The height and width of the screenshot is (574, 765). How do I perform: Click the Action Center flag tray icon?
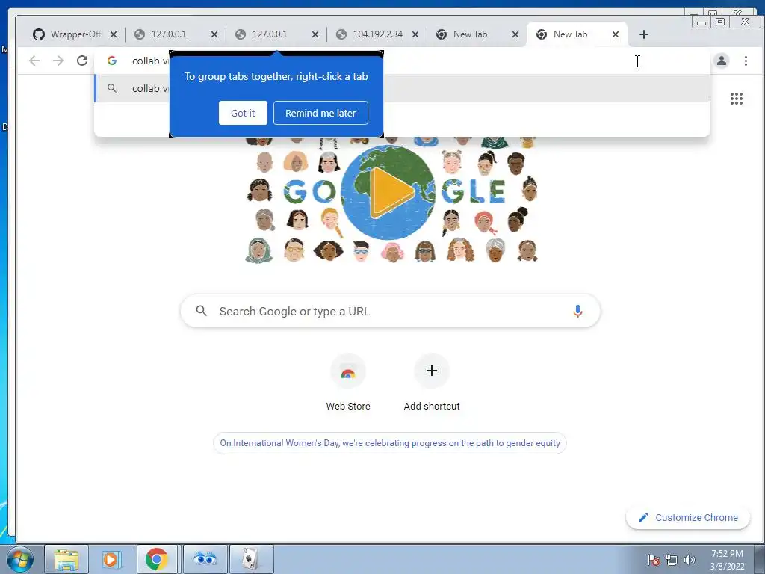pyautogui.click(x=653, y=560)
